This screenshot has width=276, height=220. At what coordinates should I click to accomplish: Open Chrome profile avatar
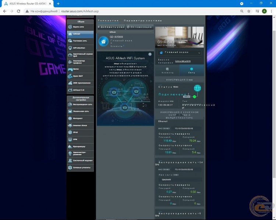click(264, 11)
